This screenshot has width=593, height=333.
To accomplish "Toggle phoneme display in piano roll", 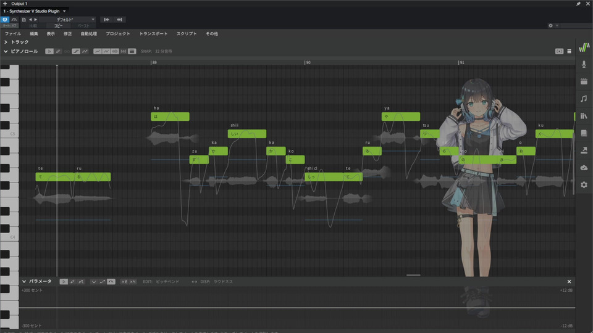I will [124, 51].
